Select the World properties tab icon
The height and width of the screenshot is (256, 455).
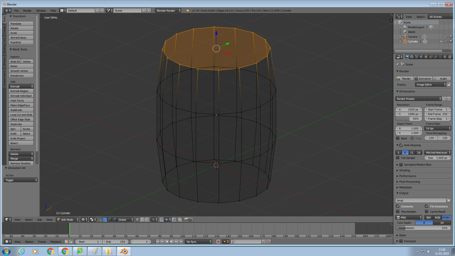tap(421, 57)
